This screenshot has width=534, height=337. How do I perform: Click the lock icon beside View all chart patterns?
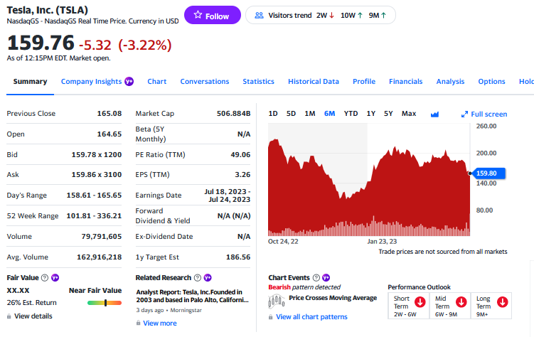click(x=270, y=317)
